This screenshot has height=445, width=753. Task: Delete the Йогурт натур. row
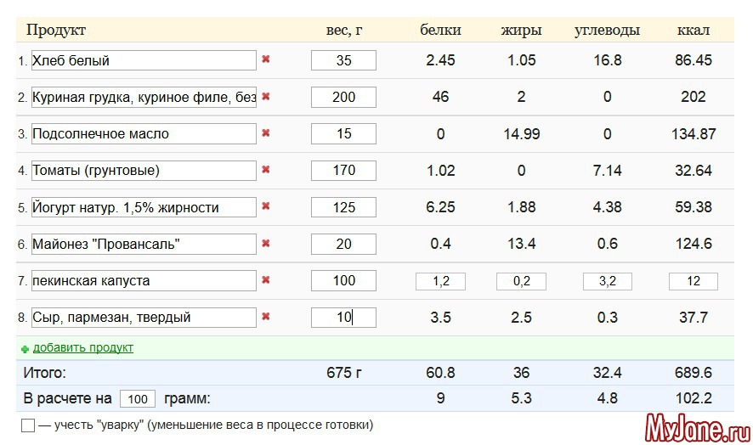266,206
